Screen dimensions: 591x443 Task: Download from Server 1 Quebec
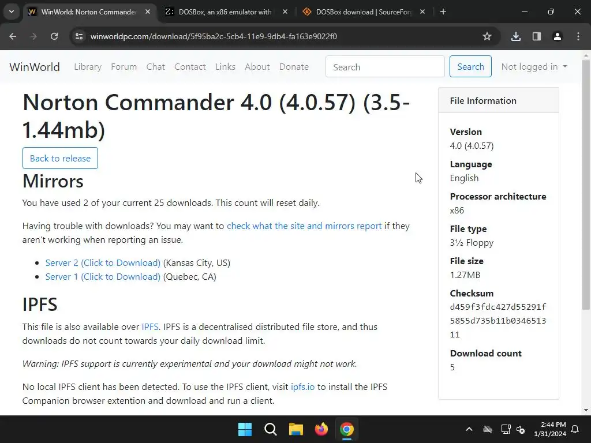tap(103, 277)
